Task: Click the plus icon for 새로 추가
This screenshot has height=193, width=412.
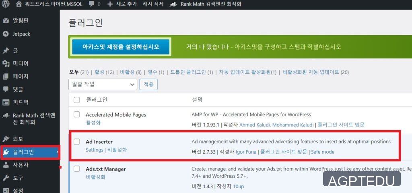Action: coord(110,4)
